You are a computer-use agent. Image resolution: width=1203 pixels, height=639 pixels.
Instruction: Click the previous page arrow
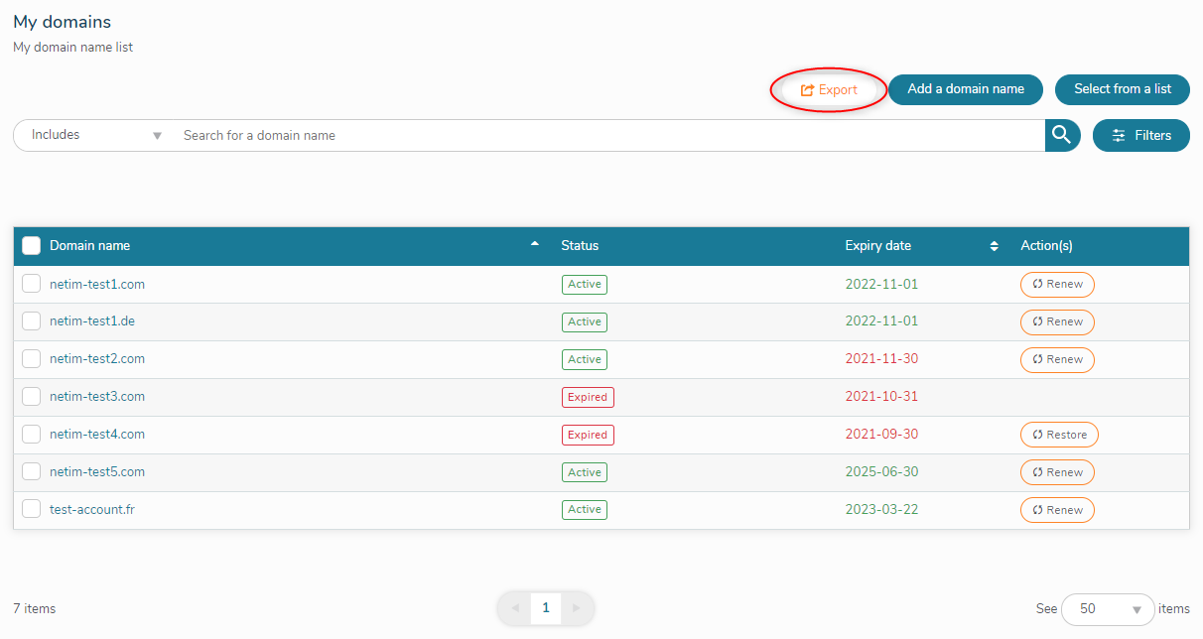[x=515, y=607]
